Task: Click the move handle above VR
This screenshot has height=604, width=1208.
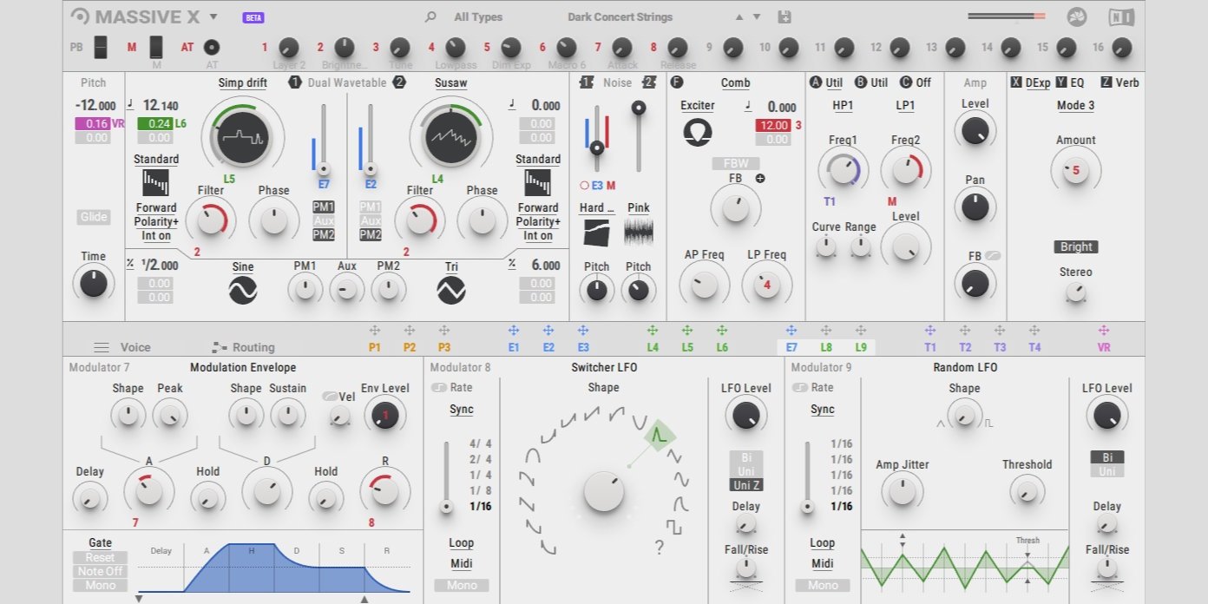Action: (1104, 331)
